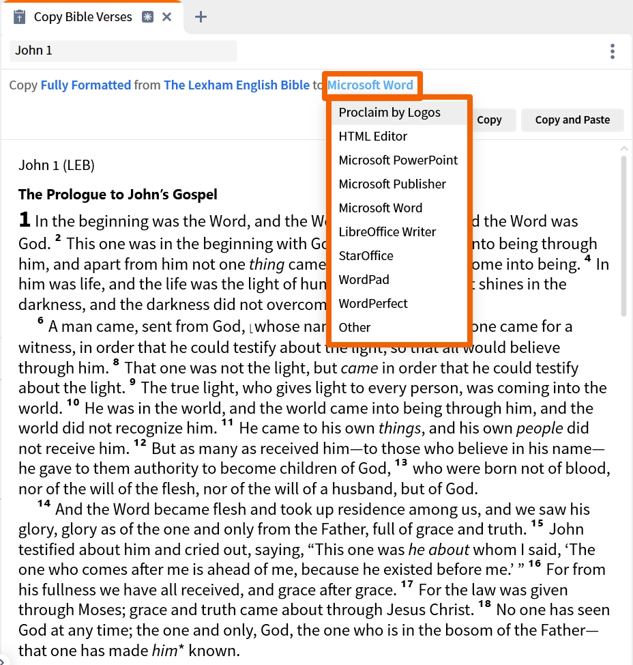
Task: Click the Copy Bible Verses tab title
Action: pos(83,17)
